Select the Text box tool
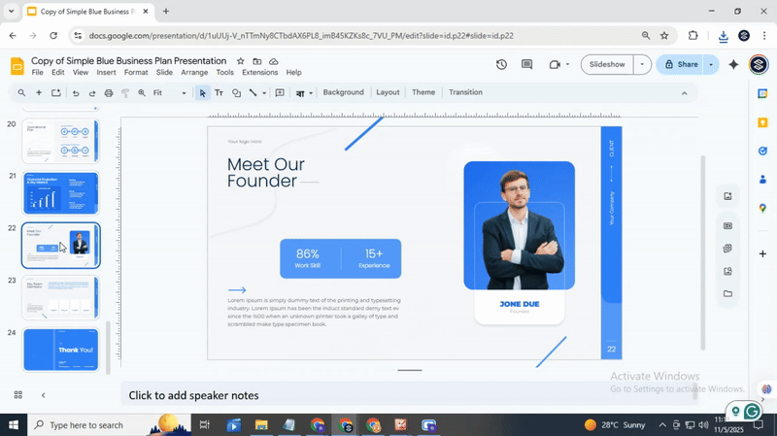 219,93
